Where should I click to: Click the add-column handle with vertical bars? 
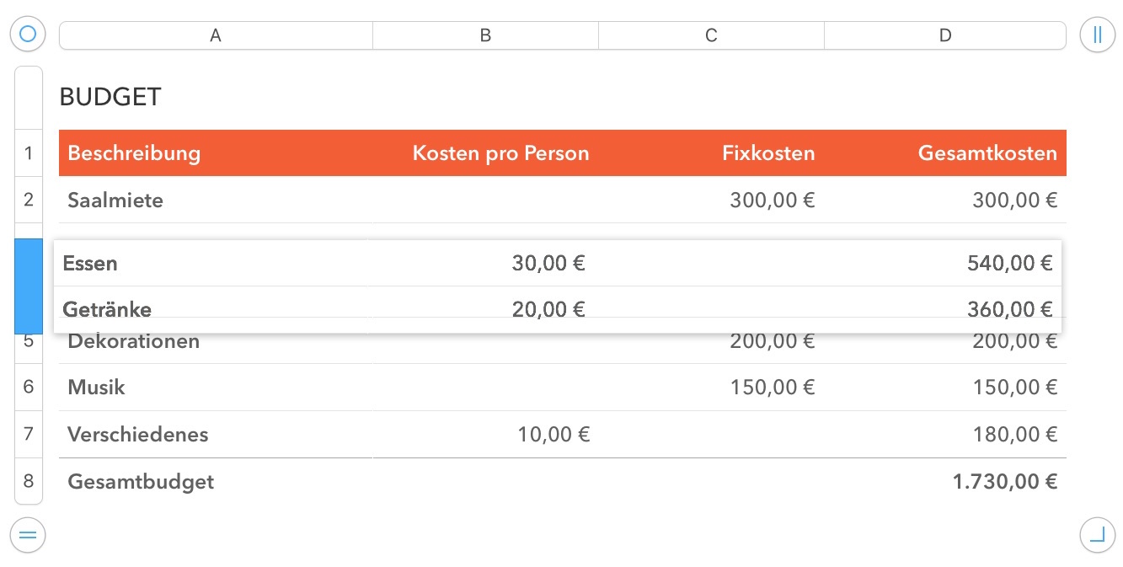tap(1097, 35)
